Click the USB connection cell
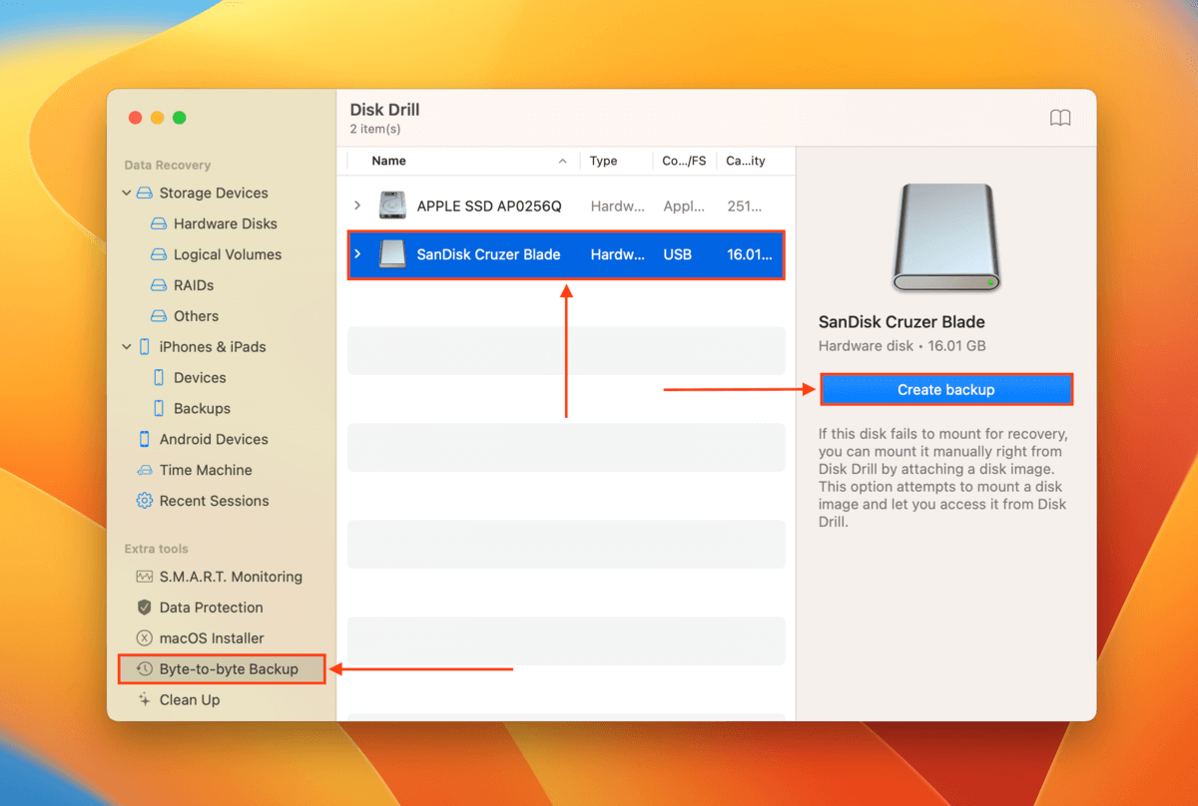 click(677, 254)
